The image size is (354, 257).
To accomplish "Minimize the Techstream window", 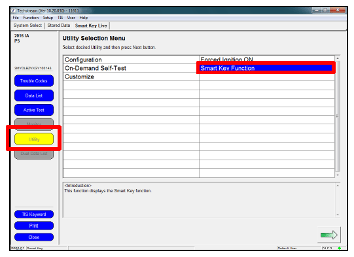I will (x=317, y=10).
